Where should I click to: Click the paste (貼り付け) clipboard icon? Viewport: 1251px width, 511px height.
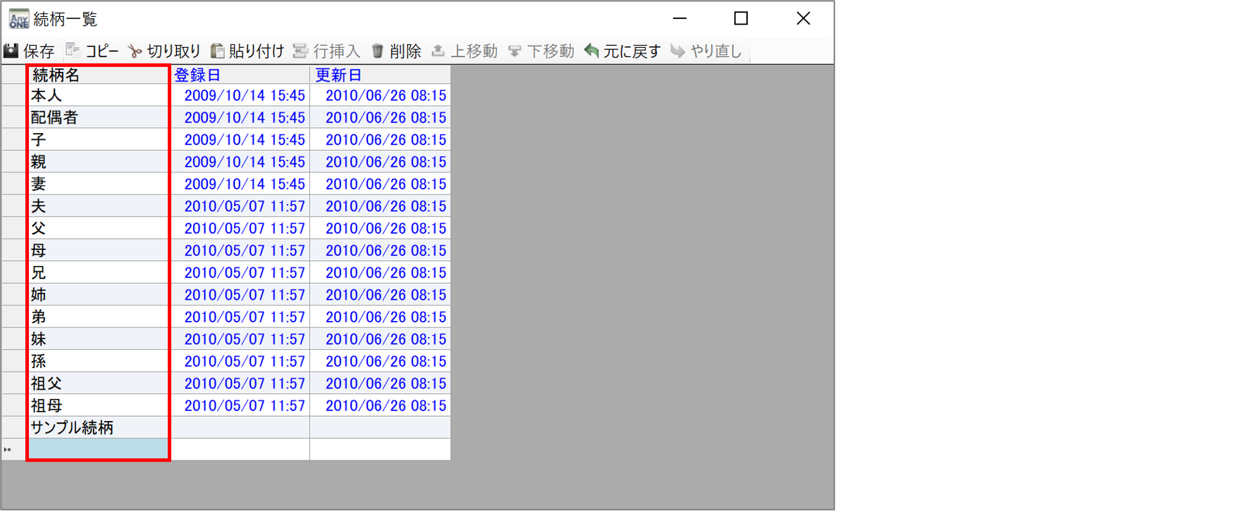tap(218, 51)
